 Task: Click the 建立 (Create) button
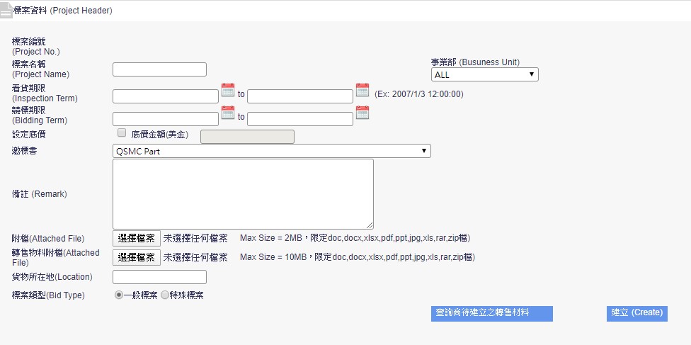[636, 313]
